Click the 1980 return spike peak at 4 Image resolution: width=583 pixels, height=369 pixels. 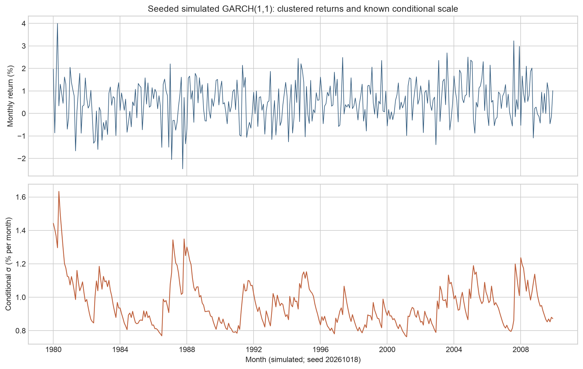pos(57,24)
